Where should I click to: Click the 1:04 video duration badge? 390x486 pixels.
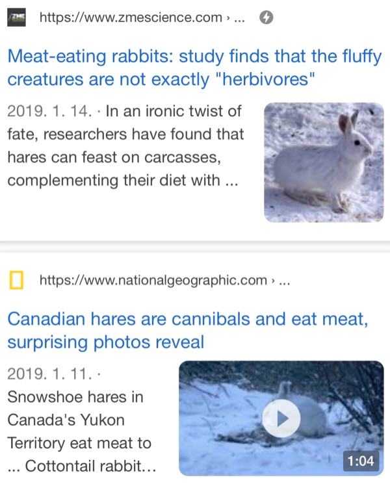pos(359,462)
